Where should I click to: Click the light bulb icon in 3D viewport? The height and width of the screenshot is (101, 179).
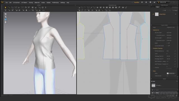(x=6, y=22)
